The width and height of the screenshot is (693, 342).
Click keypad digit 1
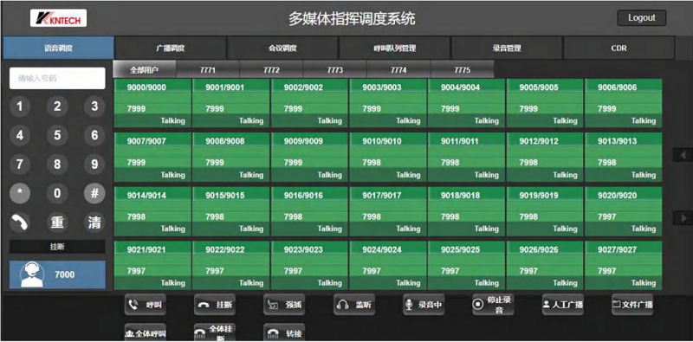(20, 106)
